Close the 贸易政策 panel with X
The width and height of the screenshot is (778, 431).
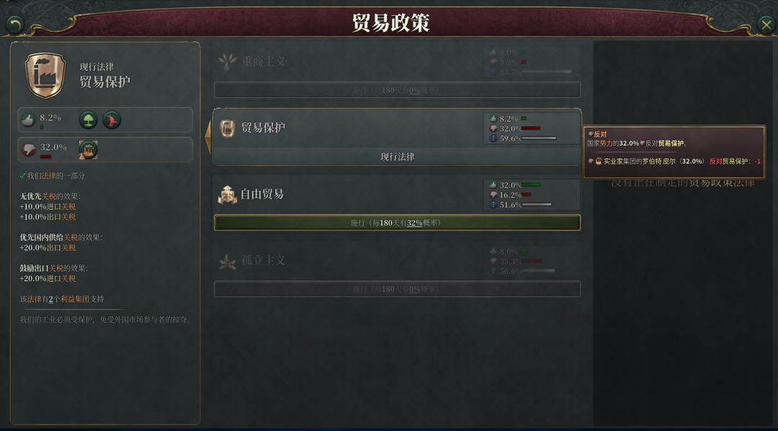[x=766, y=25]
